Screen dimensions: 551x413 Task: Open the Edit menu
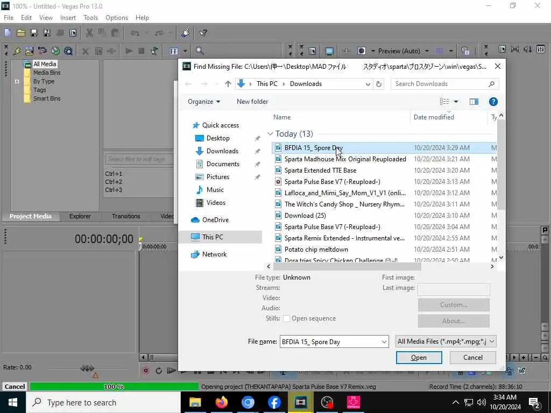[26, 18]
